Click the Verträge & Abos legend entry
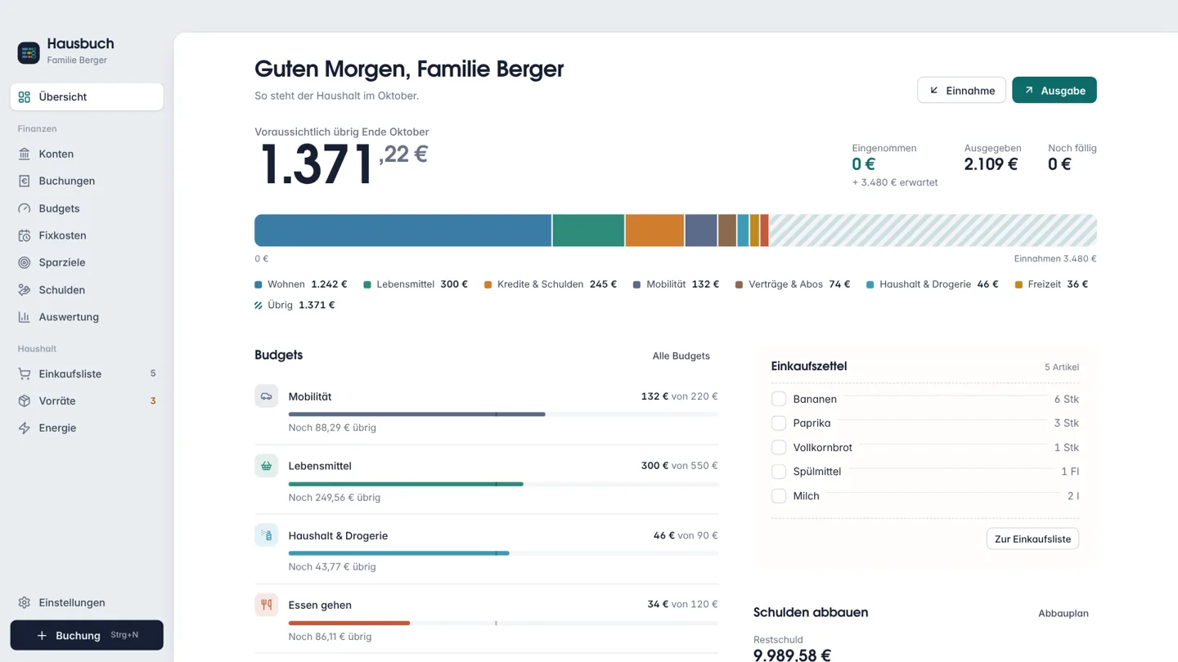This screenshot has height=662, width=1178. click(x=793, y=284)
